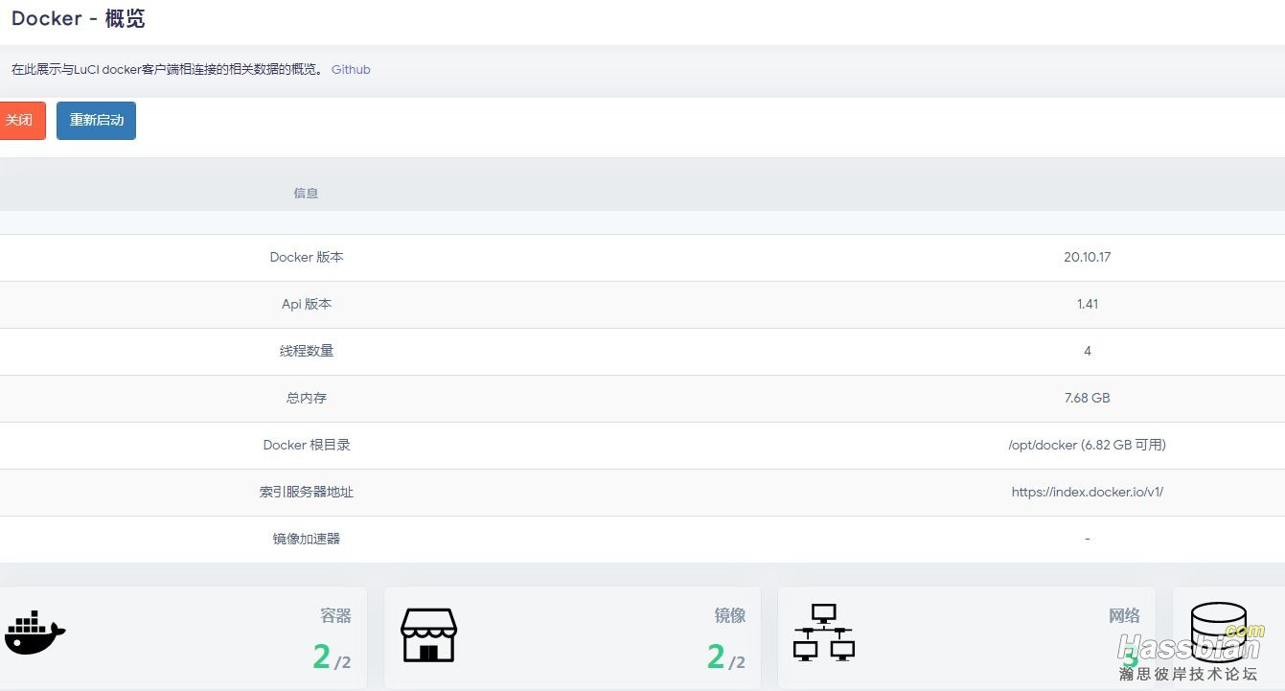Screen dimensions: 1285x691
Task: Select the 镜像加速器 label
Action: 307,540
